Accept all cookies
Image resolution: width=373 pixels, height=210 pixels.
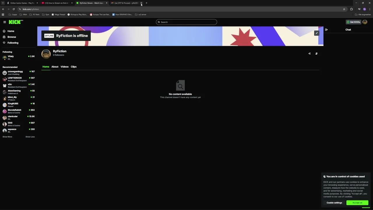coord(357,203)
